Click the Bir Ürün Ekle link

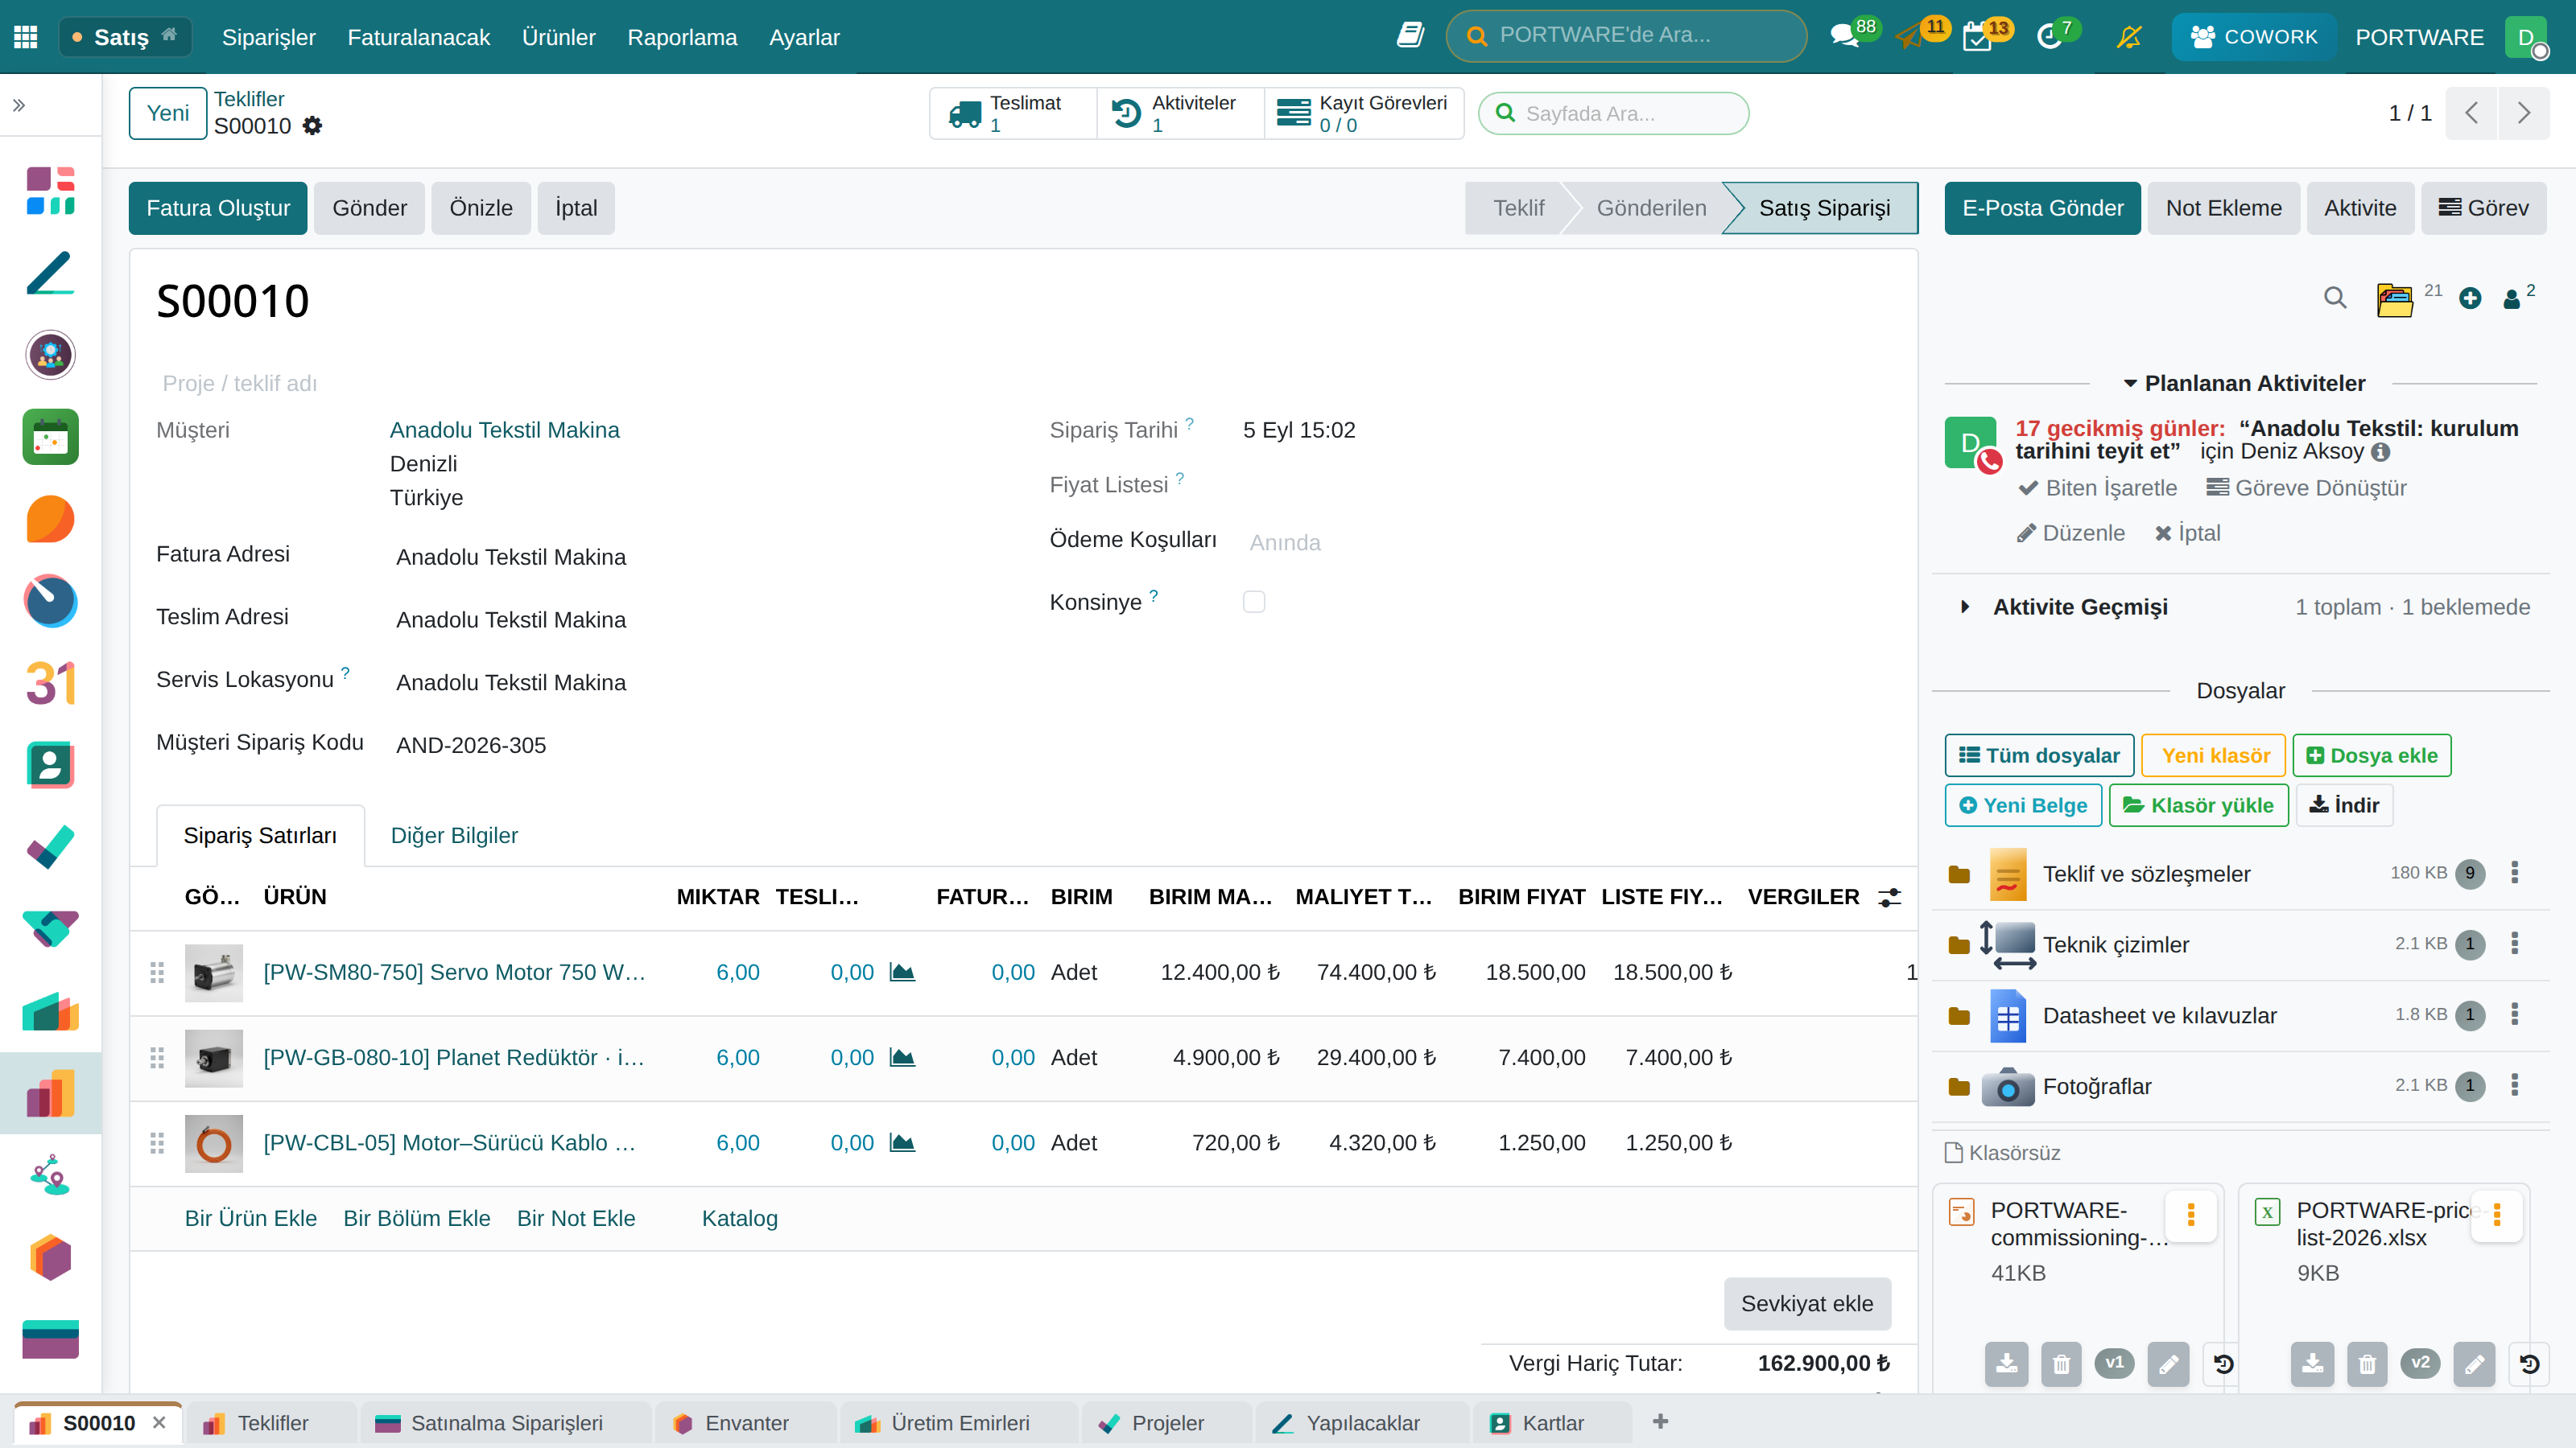pyautogui.click(x=250, y=1218)
